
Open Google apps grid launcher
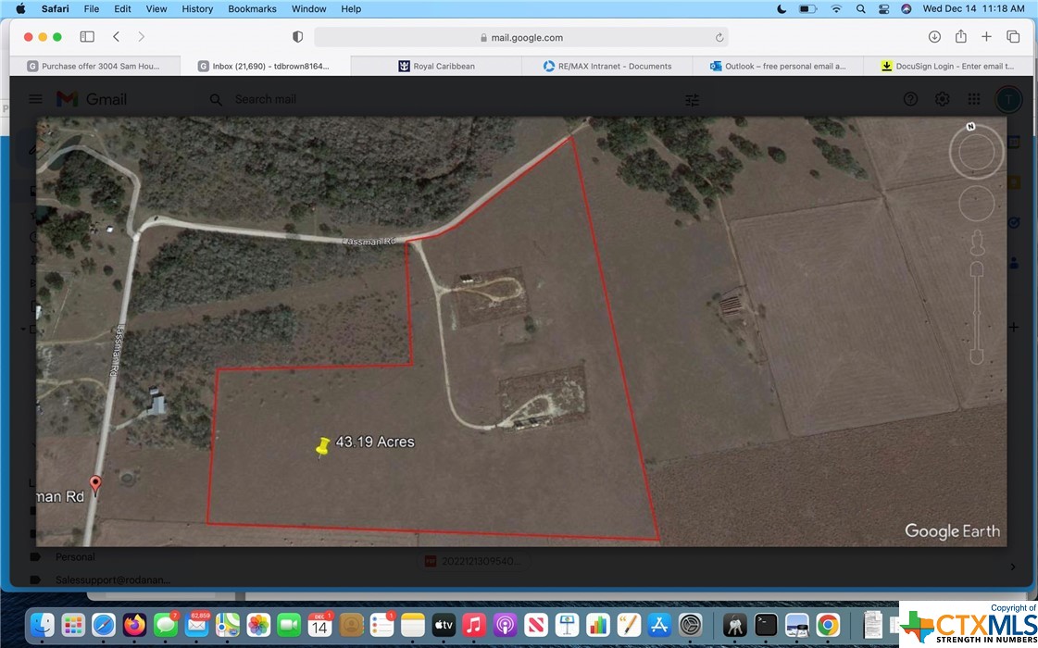tap(974, 99)
